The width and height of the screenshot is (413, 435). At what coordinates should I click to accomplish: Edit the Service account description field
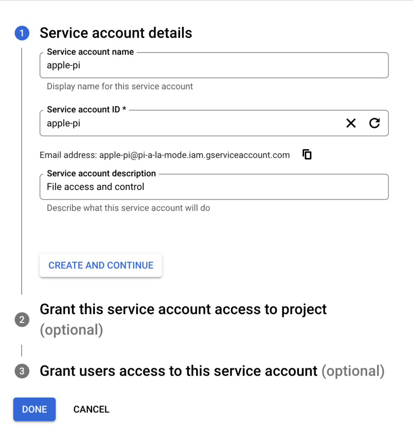(214, 187)
